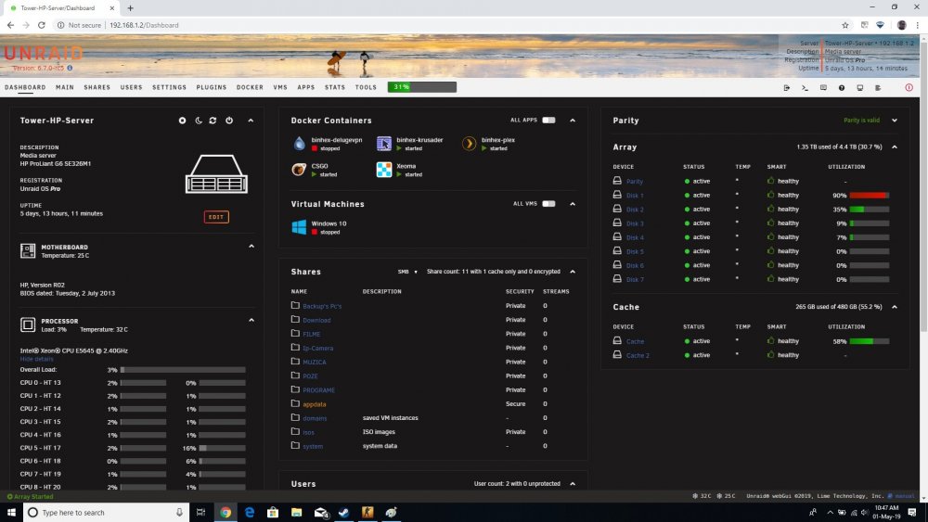The height and width of the screenshot is (522, 928).
Task: Click the logout icon in navigation bar
Action: [x=787, y=87]
